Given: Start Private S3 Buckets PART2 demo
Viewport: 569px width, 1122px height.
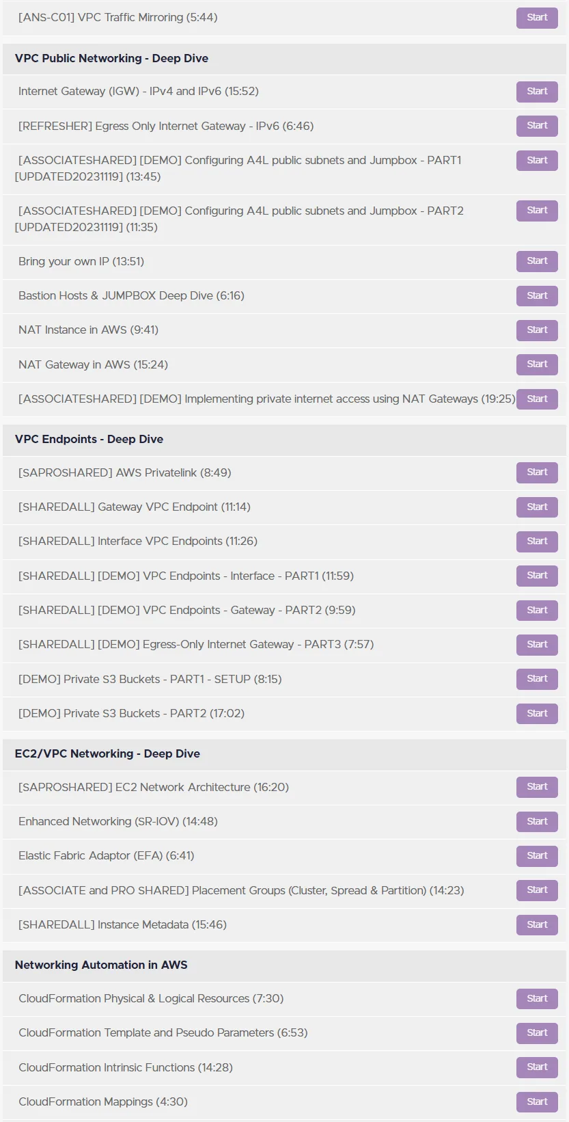Looking at the screenshot, I should [537, 714].
